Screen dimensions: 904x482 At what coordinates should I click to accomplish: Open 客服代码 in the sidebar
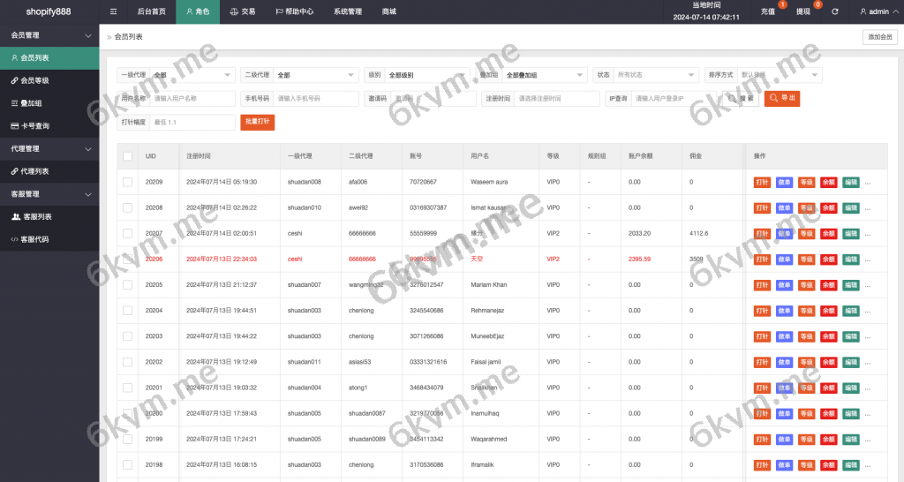tap(34, 239)
